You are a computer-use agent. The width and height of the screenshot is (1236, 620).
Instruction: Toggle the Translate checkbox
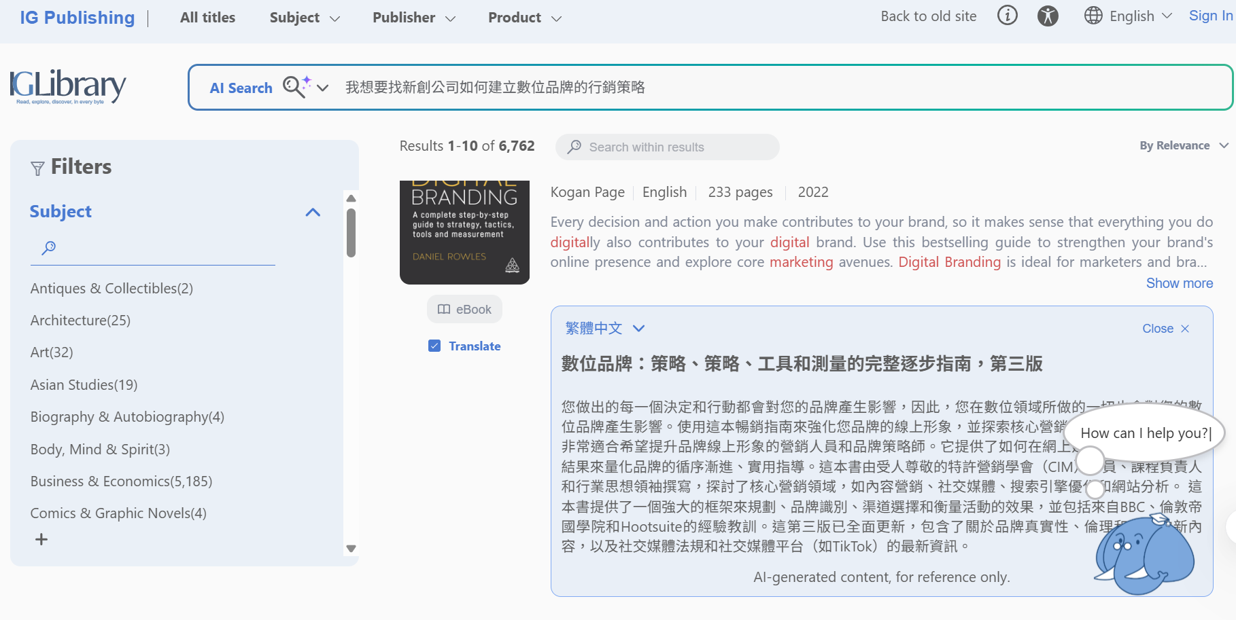(x=434, y=346)
